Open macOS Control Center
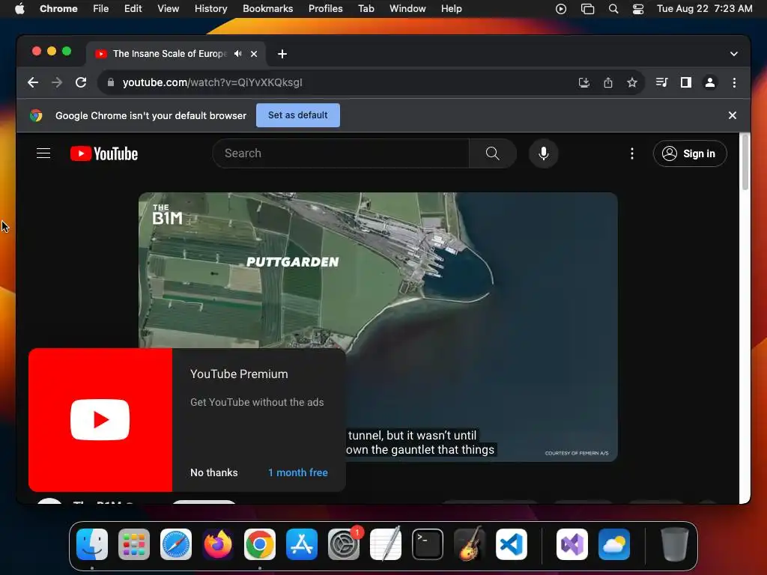 point(638,9)
